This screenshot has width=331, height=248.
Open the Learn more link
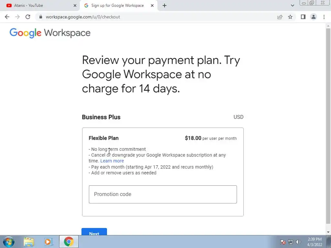pos(112,161)
